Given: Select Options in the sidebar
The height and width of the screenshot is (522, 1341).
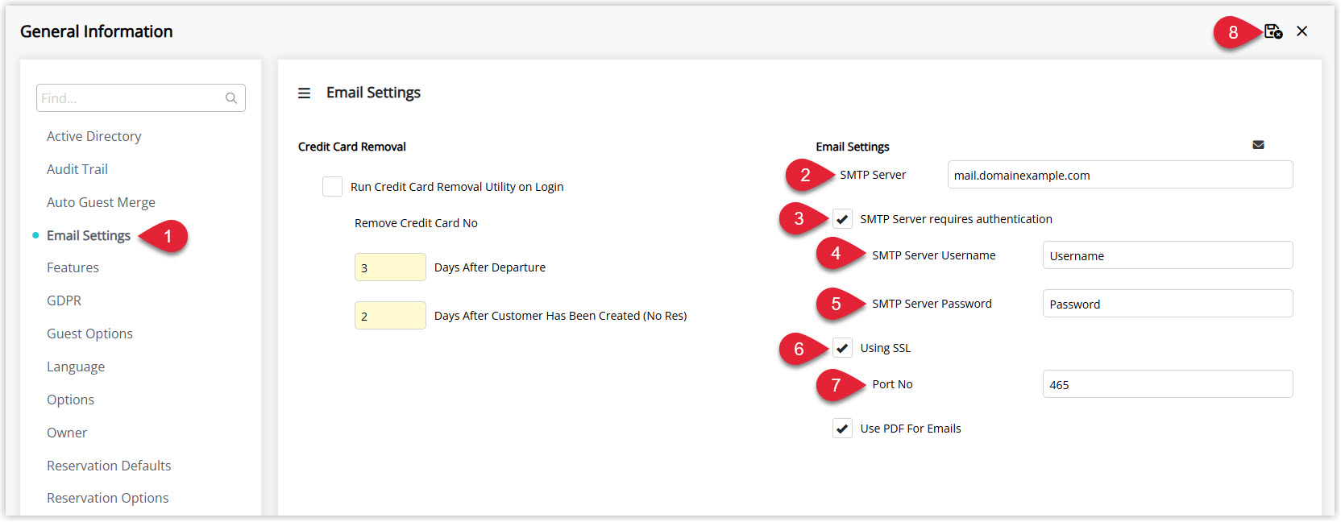Looking at the screenshot, I should point(70,400).
